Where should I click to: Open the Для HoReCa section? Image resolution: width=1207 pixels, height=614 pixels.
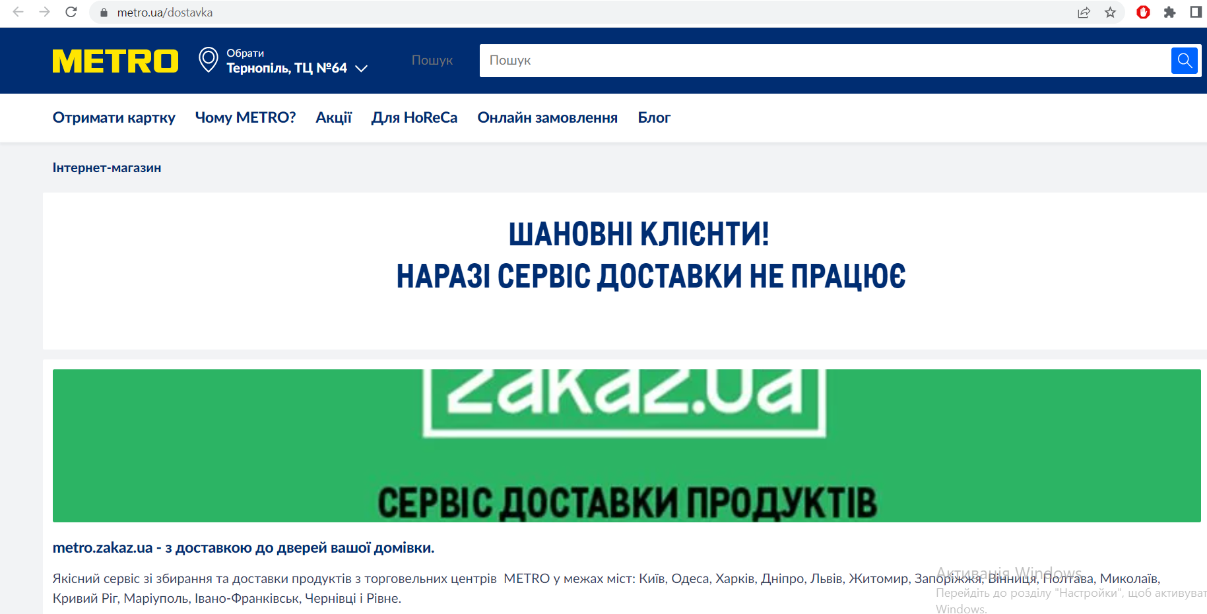click(414, 118)
